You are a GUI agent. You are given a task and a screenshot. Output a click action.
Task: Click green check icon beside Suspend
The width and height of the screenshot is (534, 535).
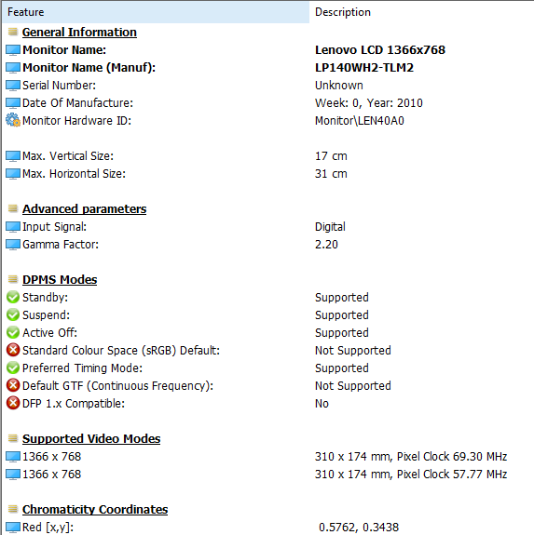coord(13,314)
